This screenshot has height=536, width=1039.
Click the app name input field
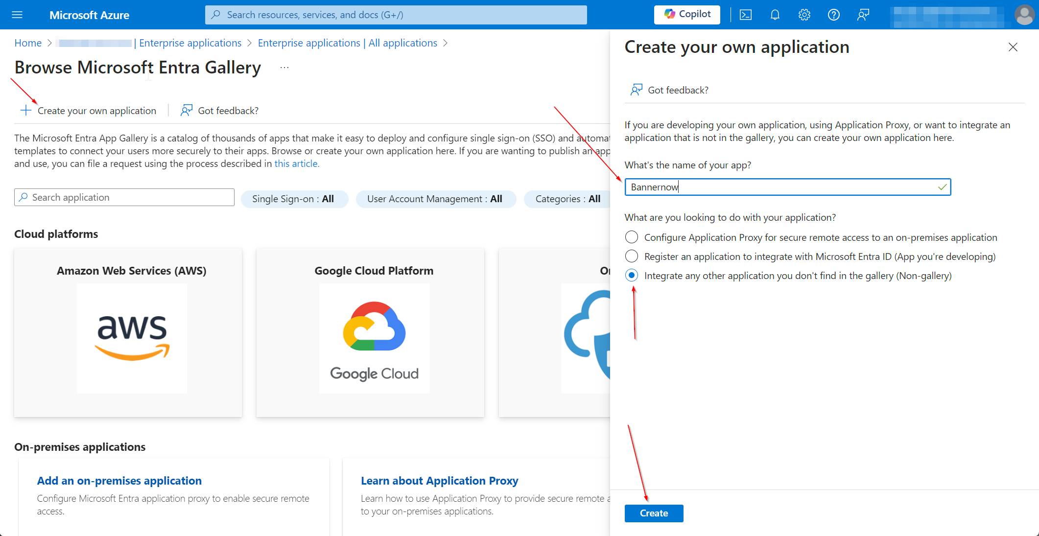tap(781, 187)
